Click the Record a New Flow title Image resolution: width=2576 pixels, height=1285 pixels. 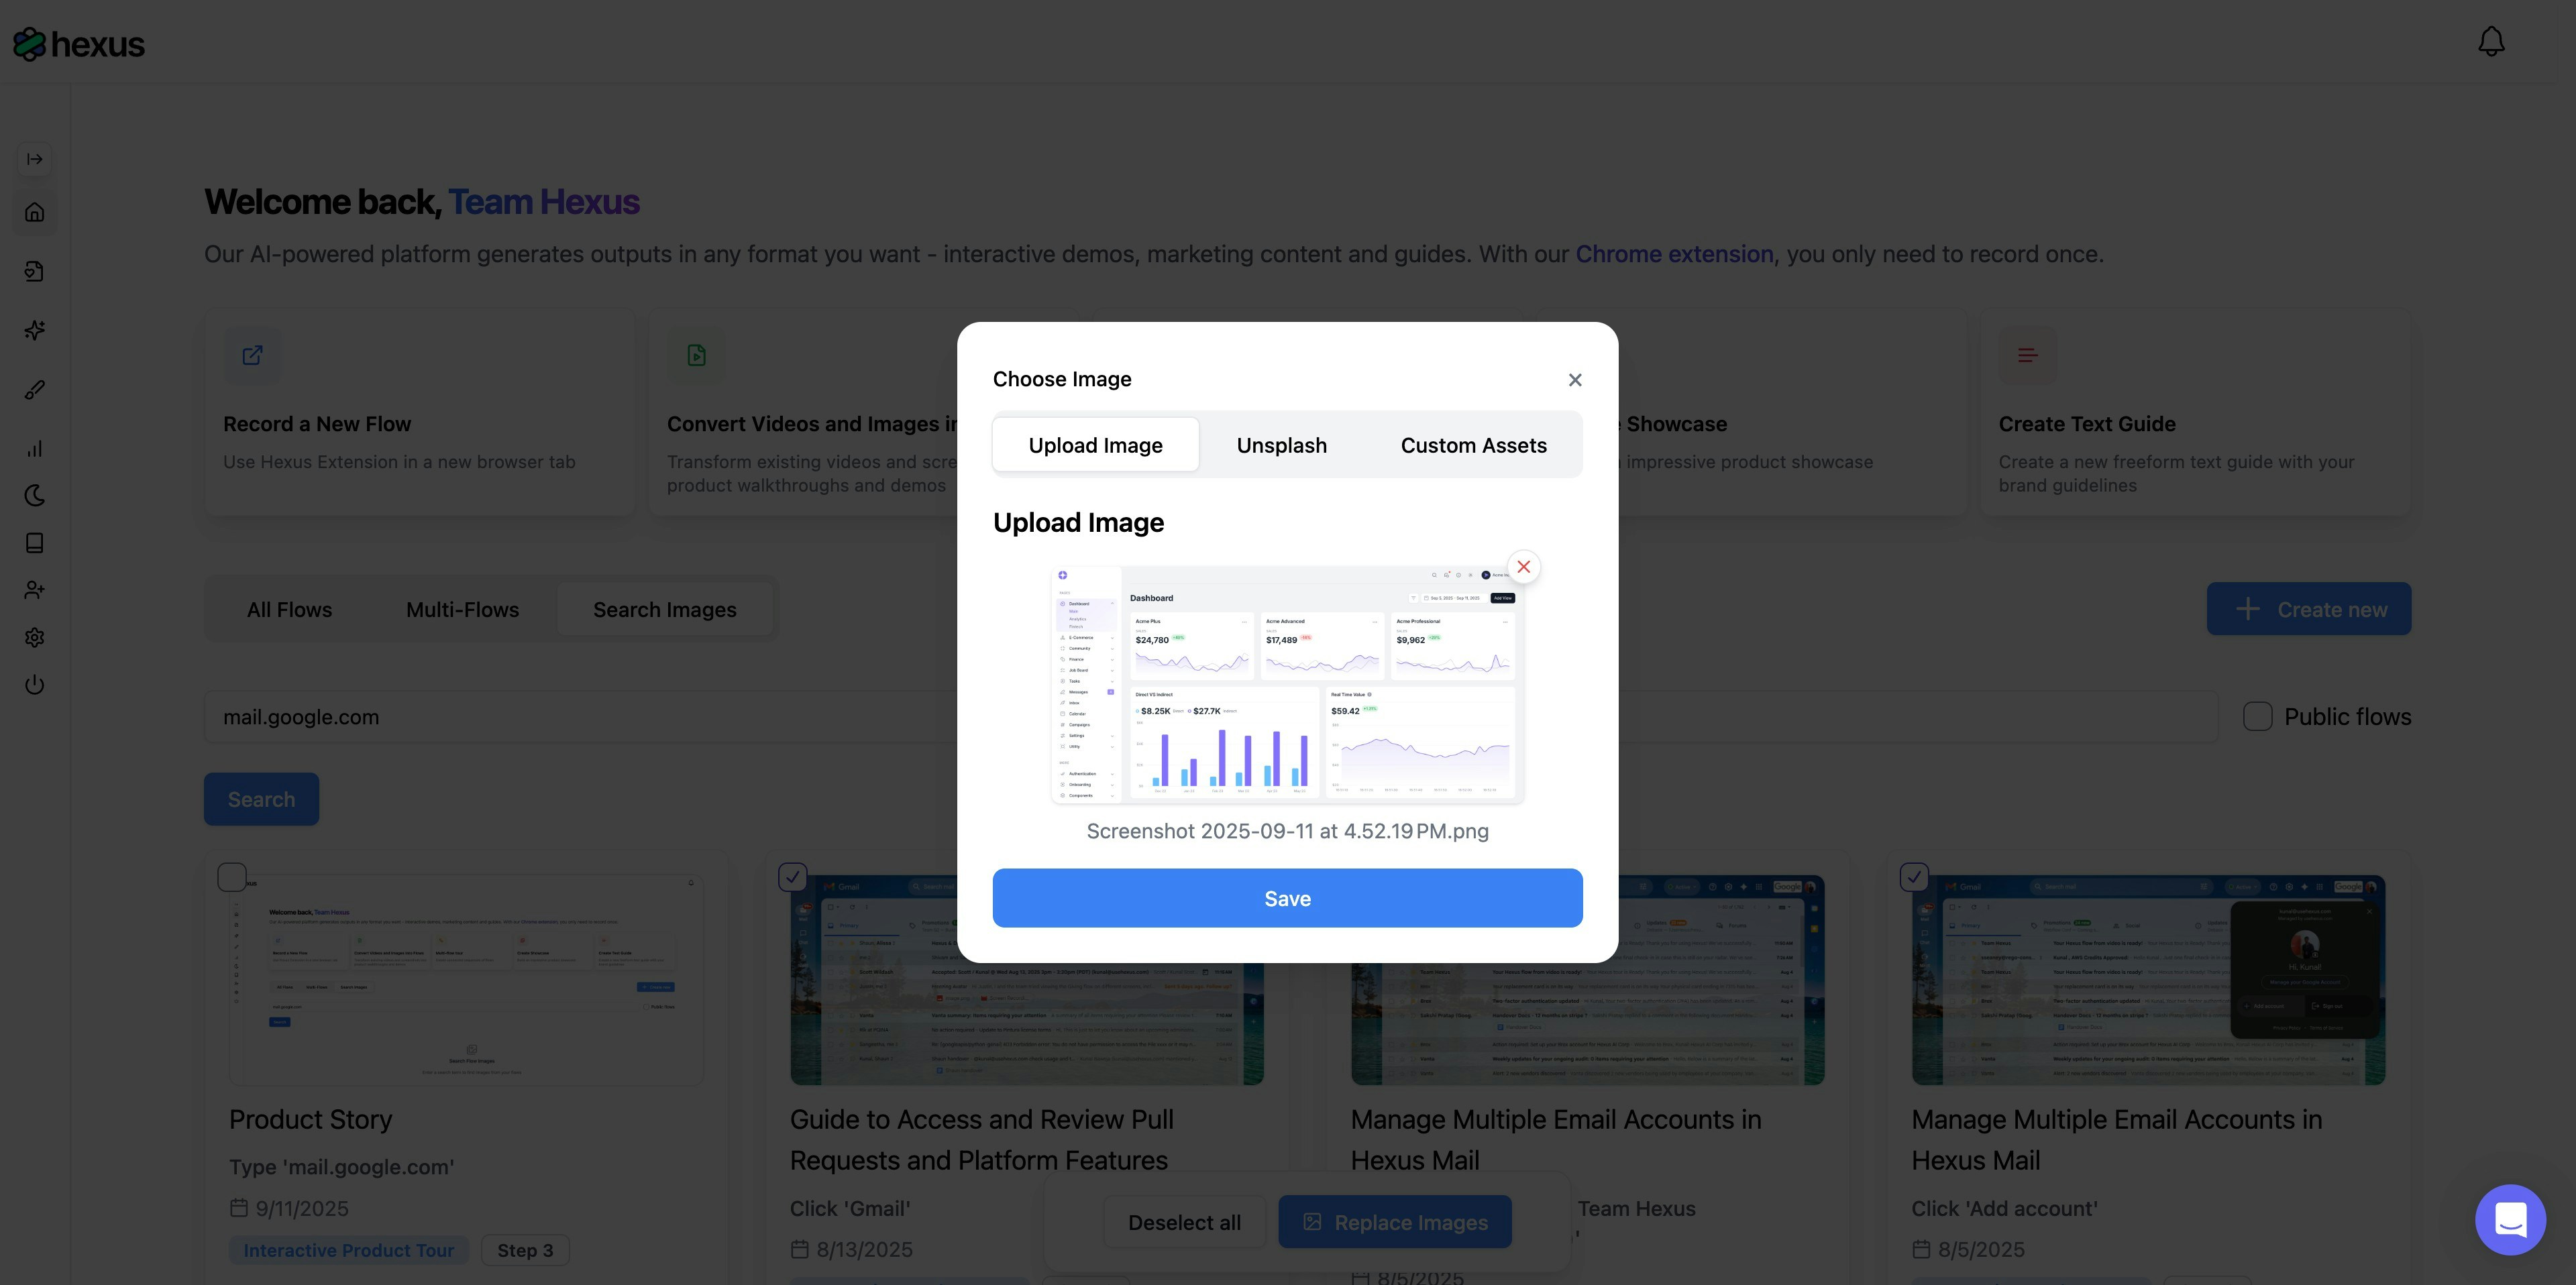(317, 424)
